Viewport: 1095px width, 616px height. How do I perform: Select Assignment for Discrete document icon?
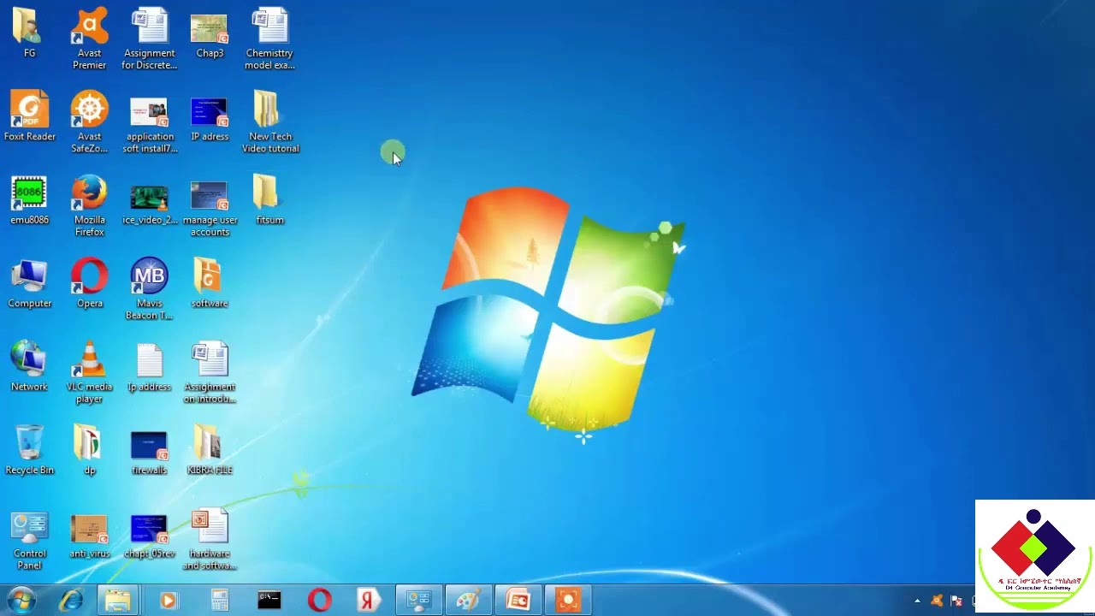[x=150, y=38]
